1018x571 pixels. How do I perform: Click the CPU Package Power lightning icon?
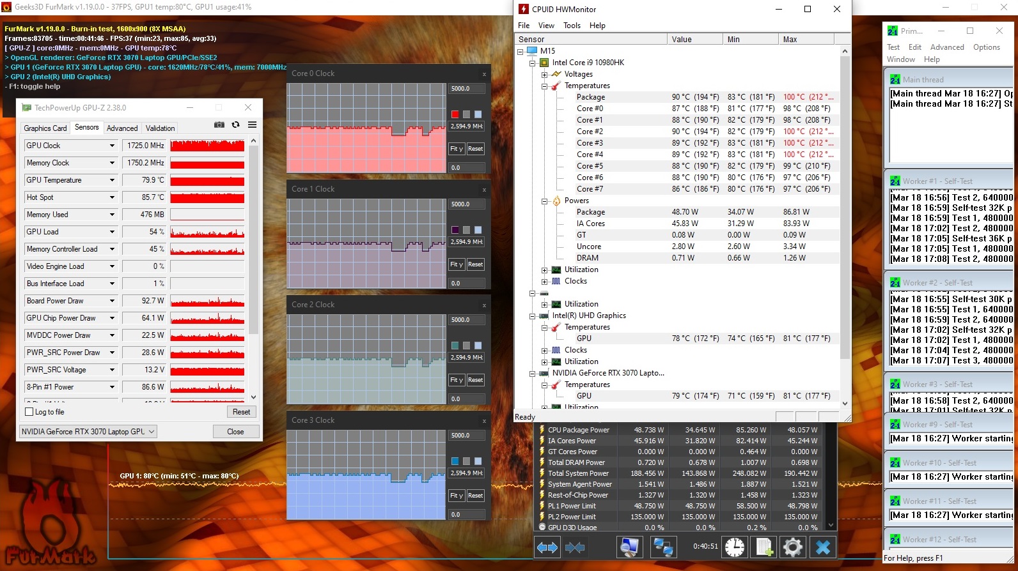pyautogui.click(x=542, y=430)
